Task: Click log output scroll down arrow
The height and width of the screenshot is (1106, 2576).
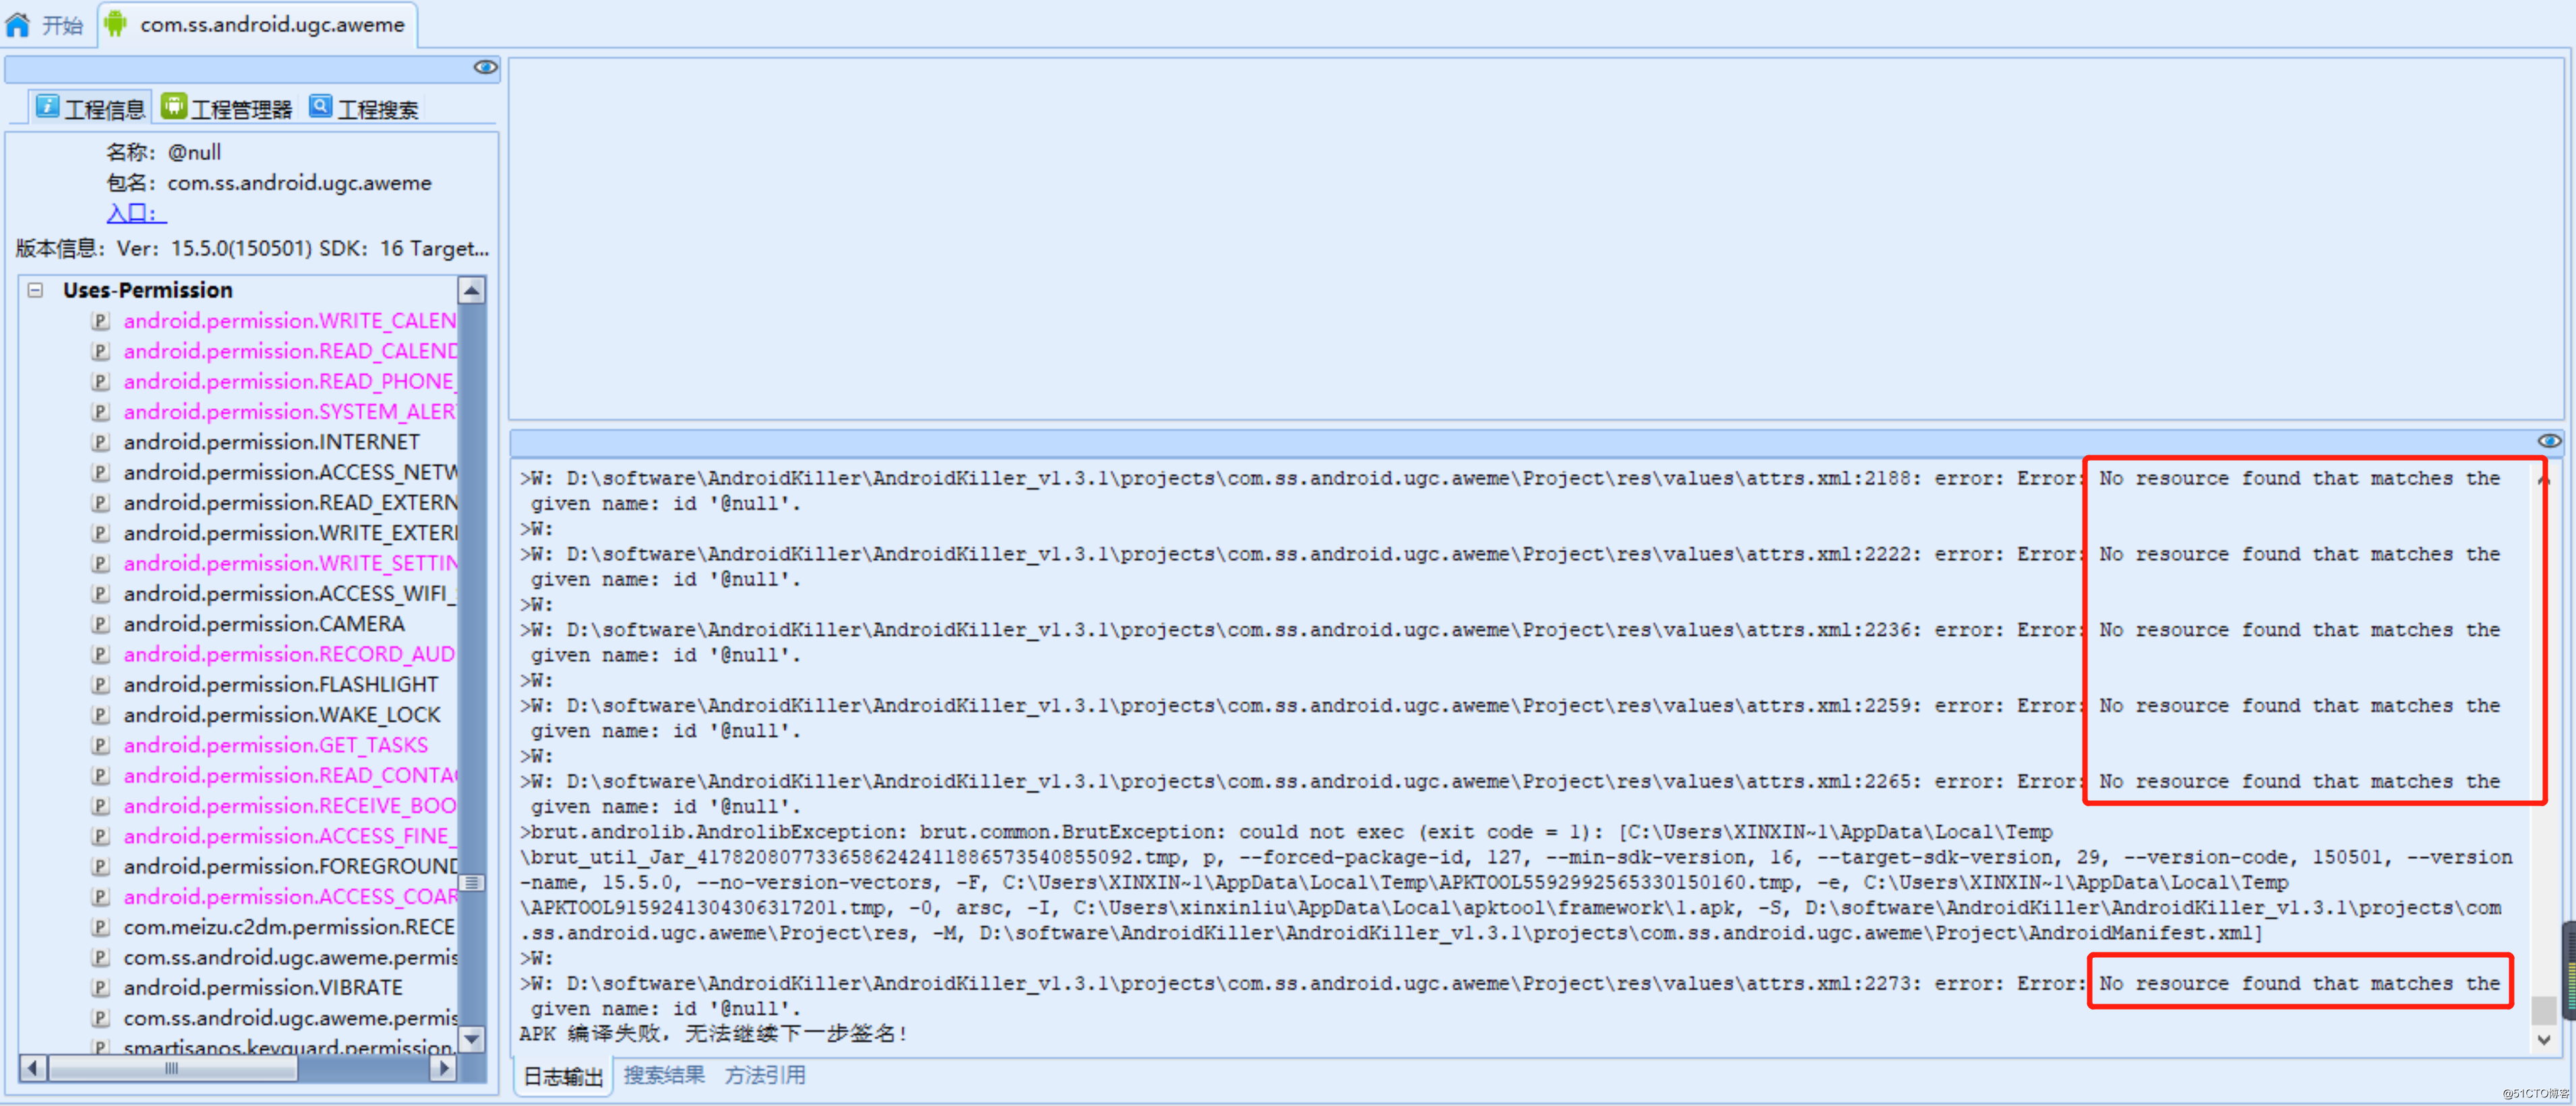Action: [x=2543, y=1039]
